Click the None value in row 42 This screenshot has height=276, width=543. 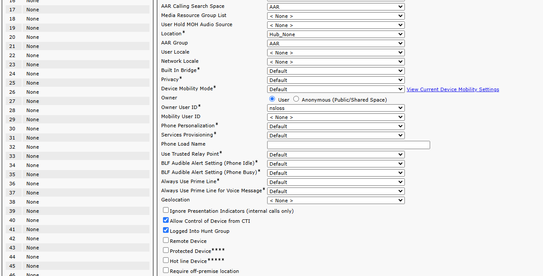click(33, 239)
